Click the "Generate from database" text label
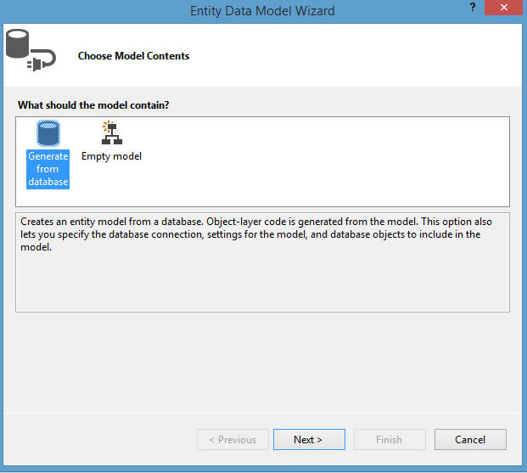 click(x=48, y=169)
